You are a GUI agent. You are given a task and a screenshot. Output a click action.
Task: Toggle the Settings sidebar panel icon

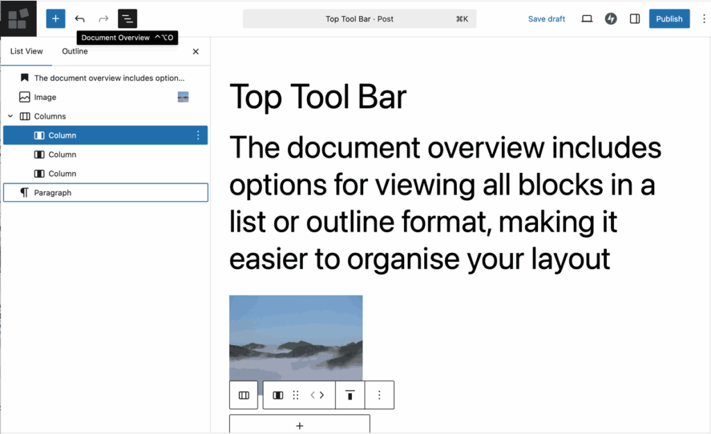coord(634,19)
